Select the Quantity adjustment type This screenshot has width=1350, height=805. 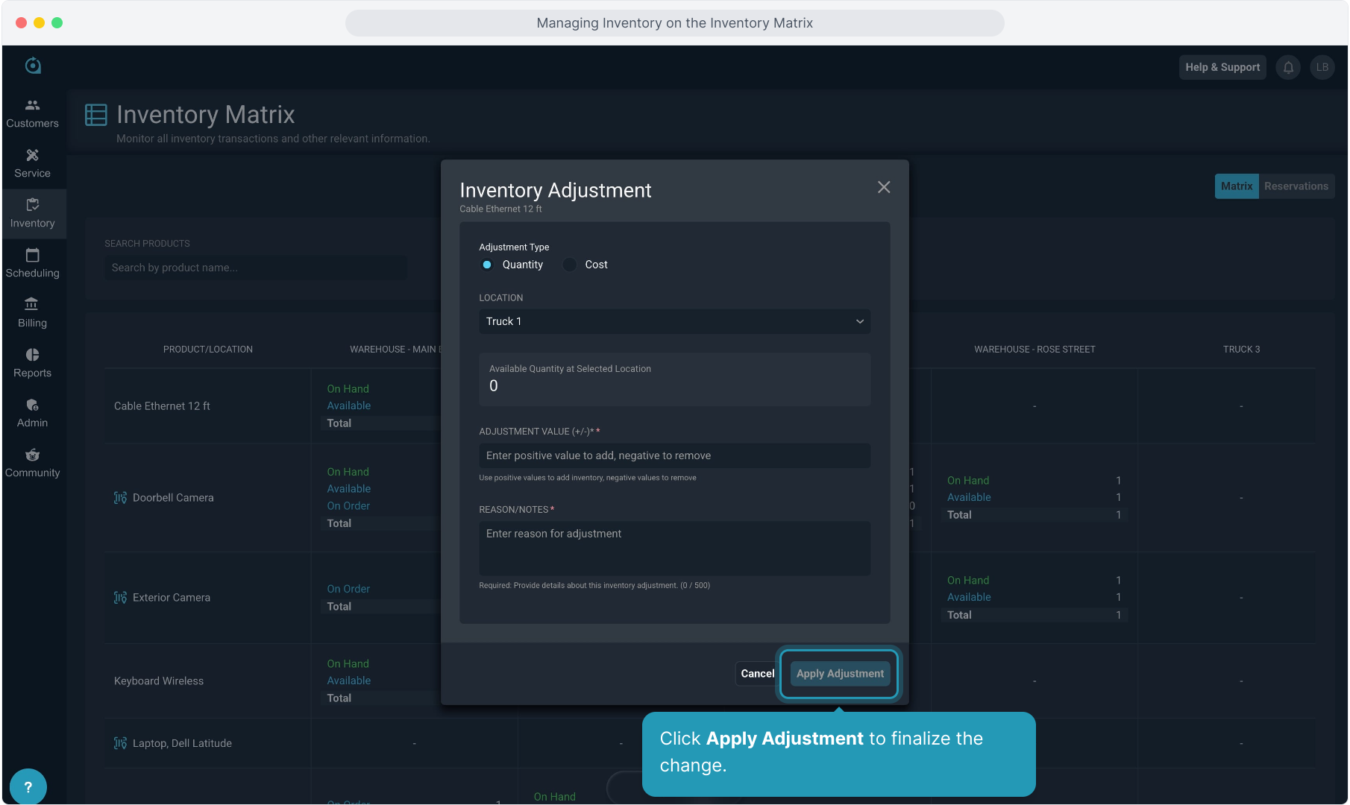487,265
